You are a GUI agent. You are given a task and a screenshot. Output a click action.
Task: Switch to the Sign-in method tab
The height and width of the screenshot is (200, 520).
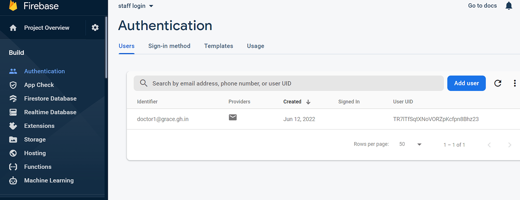point(169,46)
